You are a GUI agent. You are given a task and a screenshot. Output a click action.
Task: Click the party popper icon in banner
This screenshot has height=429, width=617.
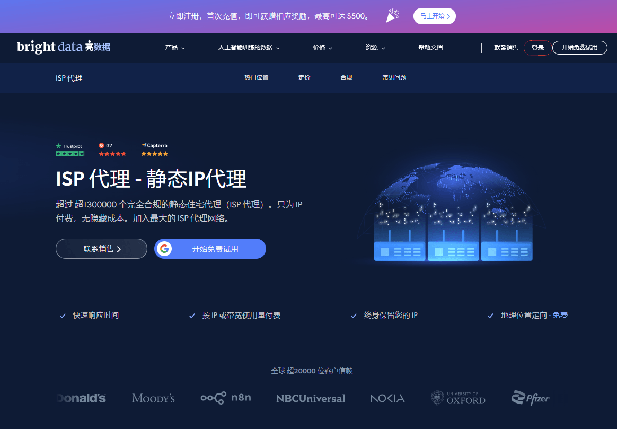pyautogui.click(x=392, y=16)
